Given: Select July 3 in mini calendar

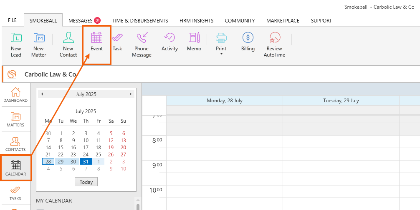Looking at the screenshot, I should click(86, 133).
